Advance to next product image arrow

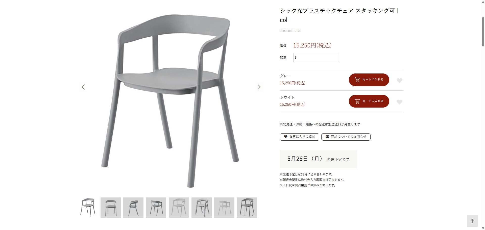pos(259,87)
